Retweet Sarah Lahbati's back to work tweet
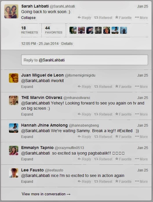The image size is (153, 202). [x=103, y=18]
